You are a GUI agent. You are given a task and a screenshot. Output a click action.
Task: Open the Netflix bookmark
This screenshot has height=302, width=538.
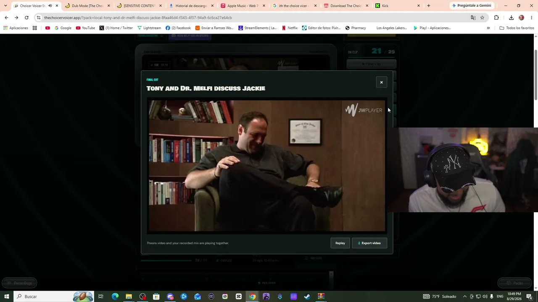coord(290,28)
